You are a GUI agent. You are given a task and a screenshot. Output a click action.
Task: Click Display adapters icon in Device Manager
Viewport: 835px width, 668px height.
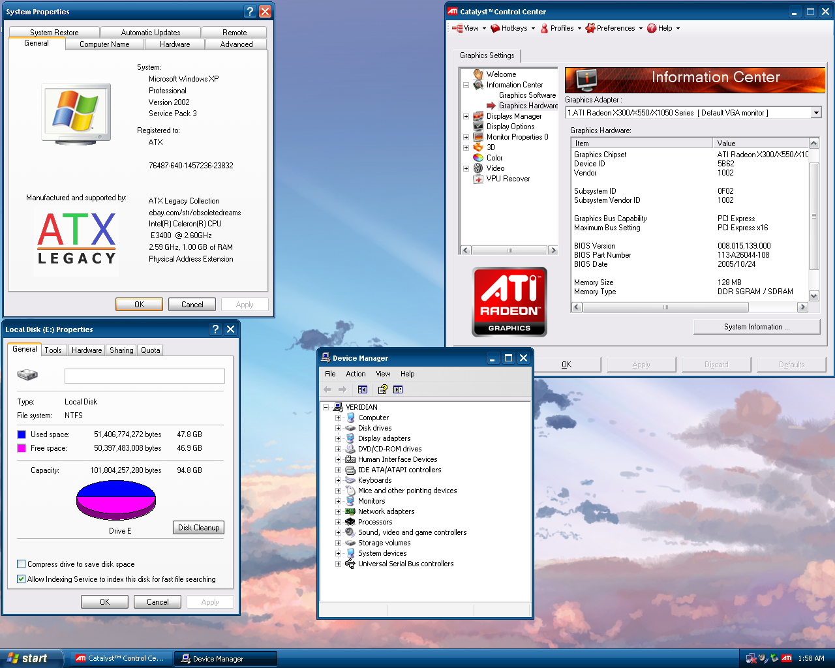point(350,438)
